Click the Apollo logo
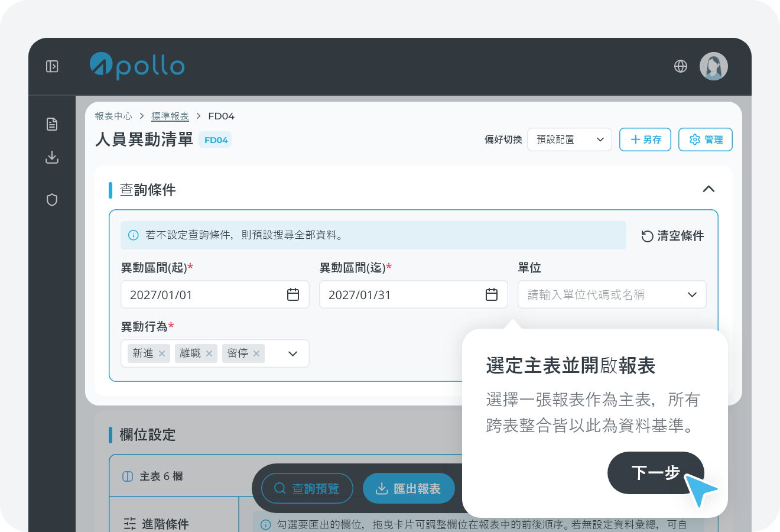 [137, 66]
